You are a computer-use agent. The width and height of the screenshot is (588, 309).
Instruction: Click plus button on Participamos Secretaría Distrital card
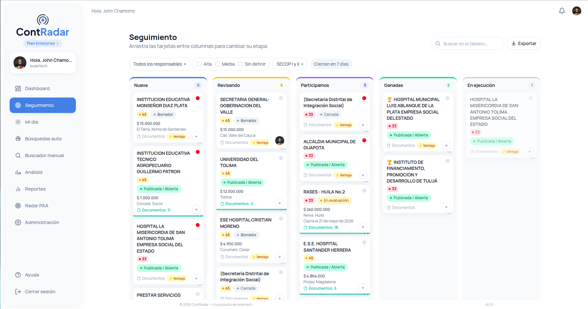pos(363,125)
